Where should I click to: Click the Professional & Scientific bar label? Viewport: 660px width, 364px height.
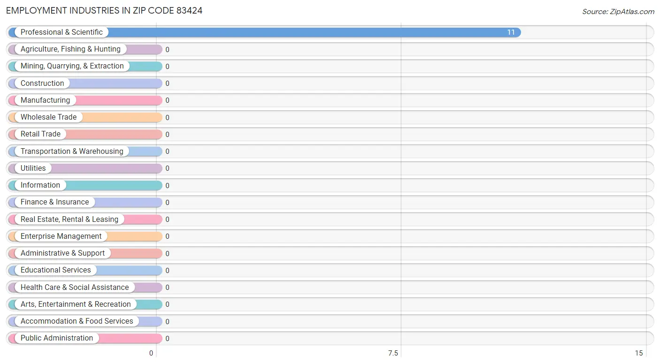coord(61,32)
